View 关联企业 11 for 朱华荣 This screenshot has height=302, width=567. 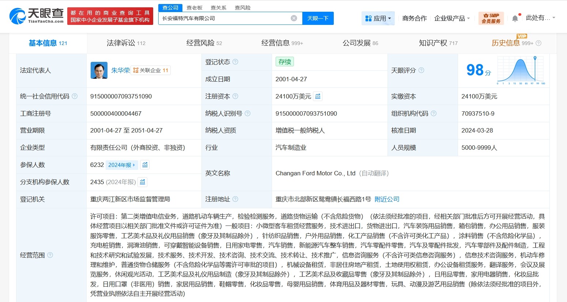pos(151,70)
